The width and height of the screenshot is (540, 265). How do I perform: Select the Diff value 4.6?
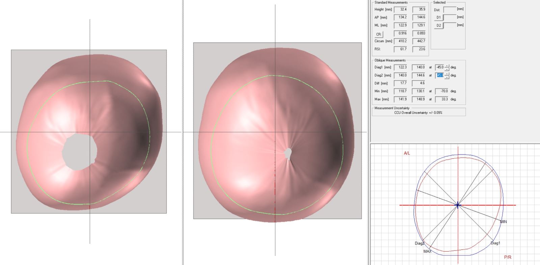coord(419,83)
